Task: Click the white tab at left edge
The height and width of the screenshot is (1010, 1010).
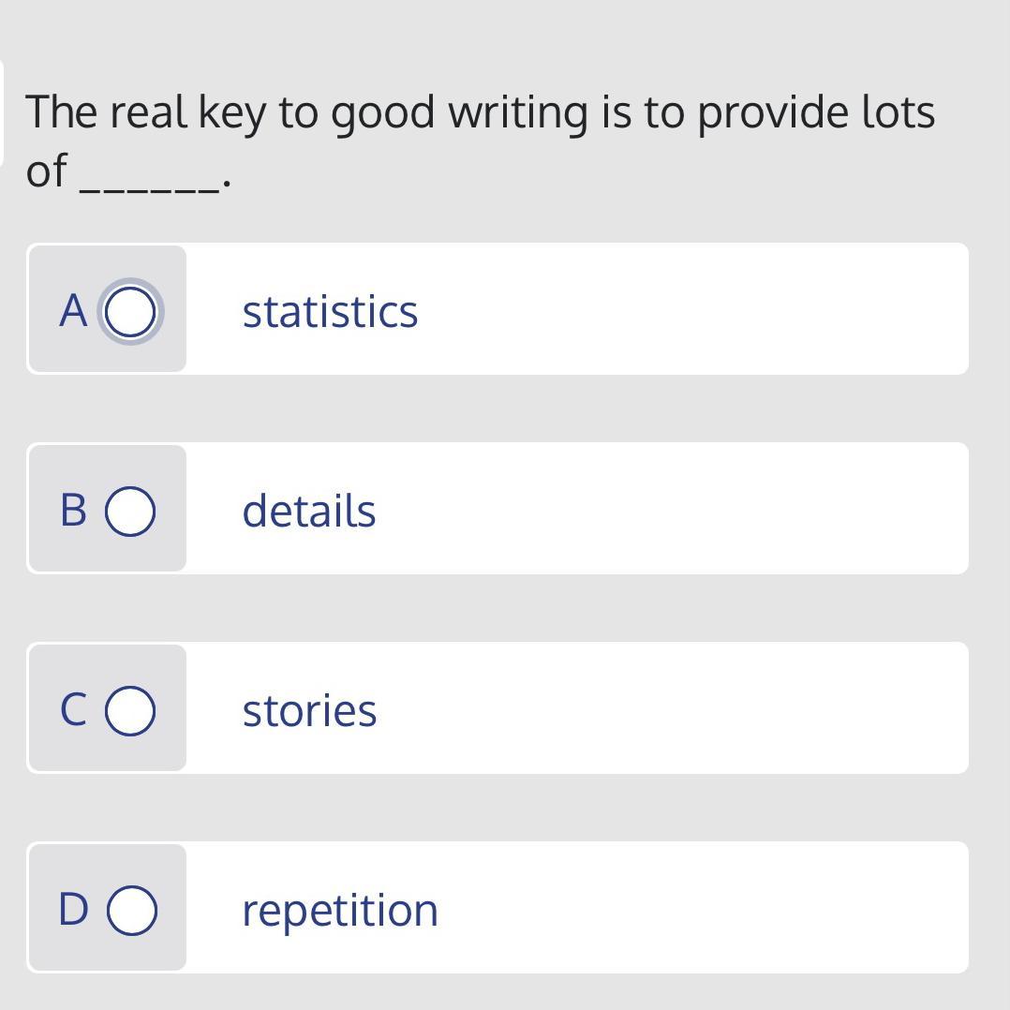Action: (2, 112)
